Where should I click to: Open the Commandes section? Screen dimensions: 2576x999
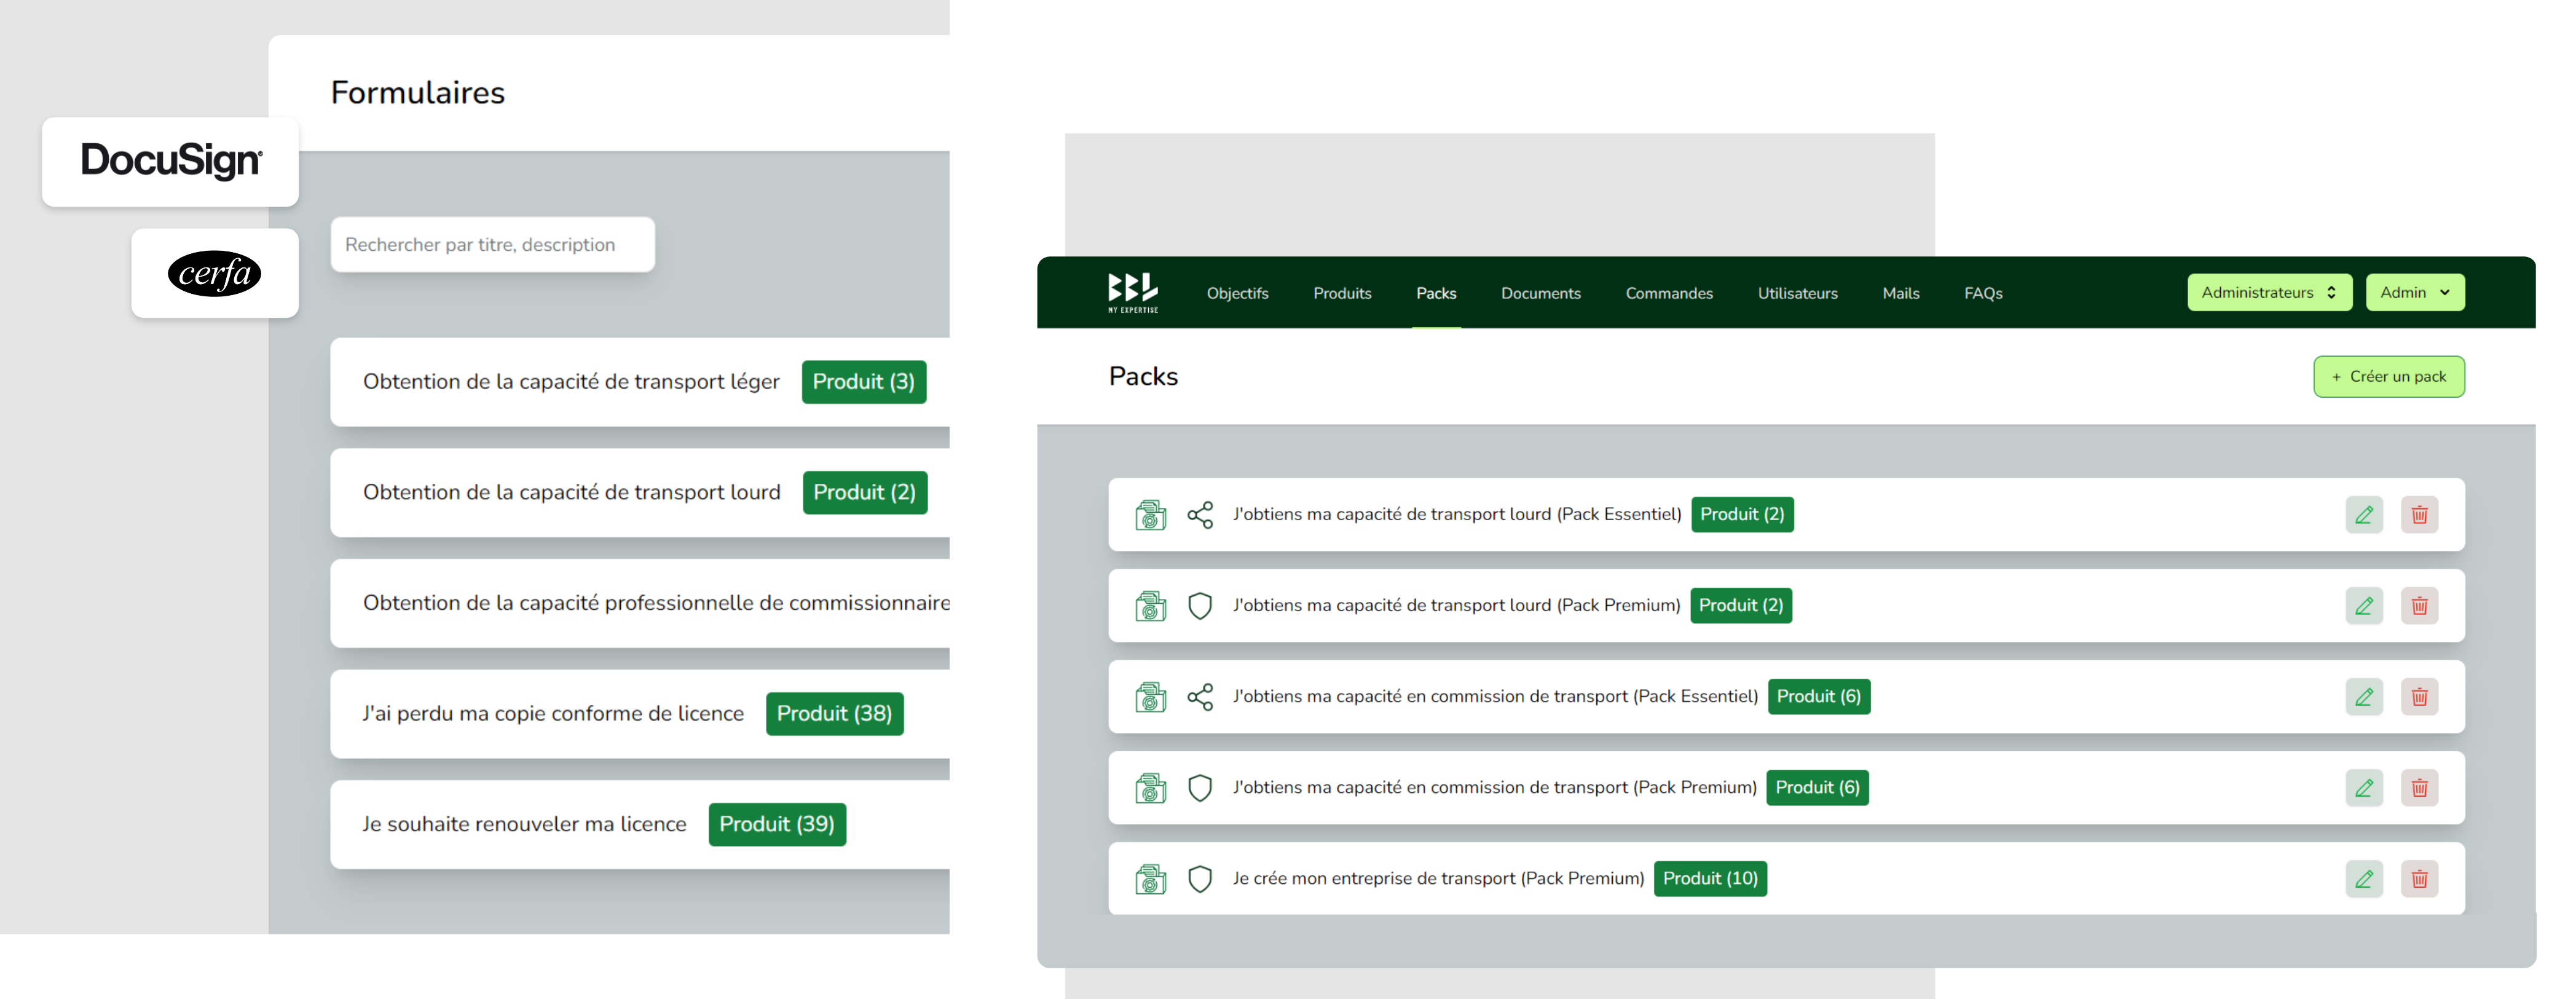[1669, 293]
